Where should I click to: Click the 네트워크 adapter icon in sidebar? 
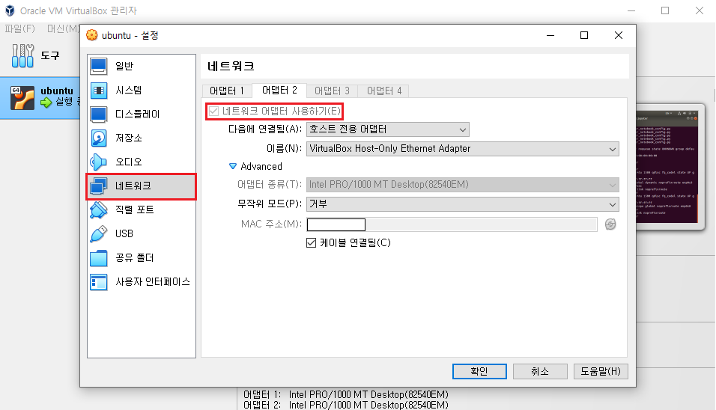[x=99, y=186]
